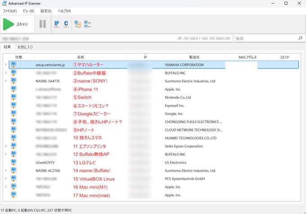Viewport: 306px width, 214px height.
Task: Open the ファイル(F) menu
Action: (x=9, y=11)
